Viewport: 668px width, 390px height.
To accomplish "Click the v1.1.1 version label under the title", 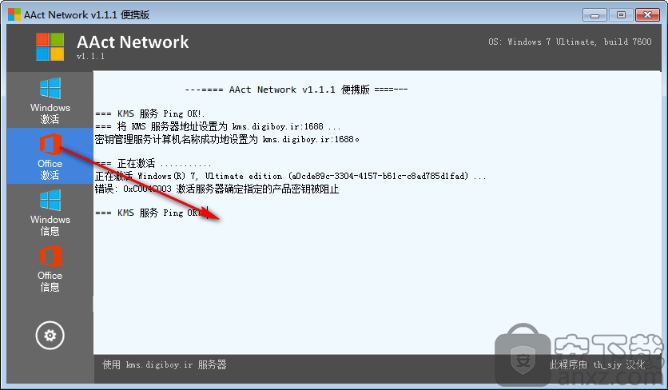I will 90,56.
